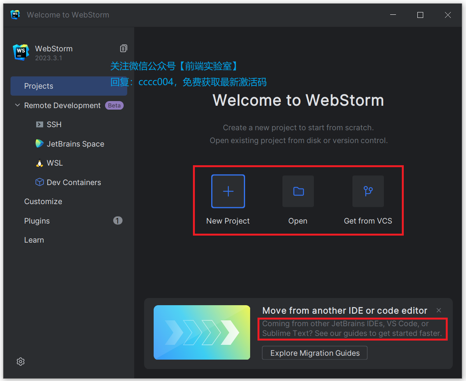466x381 pixels.
Task: Click the Beta badge beside Remote Development
Action: [114, 105]
